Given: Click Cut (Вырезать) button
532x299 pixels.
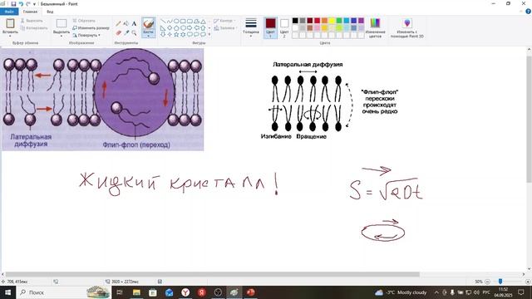Looking at the screenshot, I should [x=32, y=21].
